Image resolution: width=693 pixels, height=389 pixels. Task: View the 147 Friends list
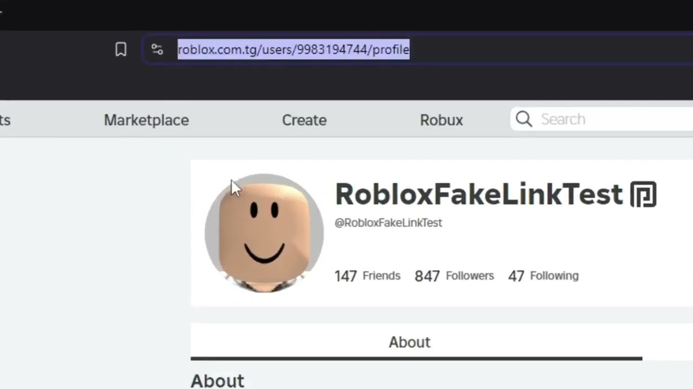point(368,276)
